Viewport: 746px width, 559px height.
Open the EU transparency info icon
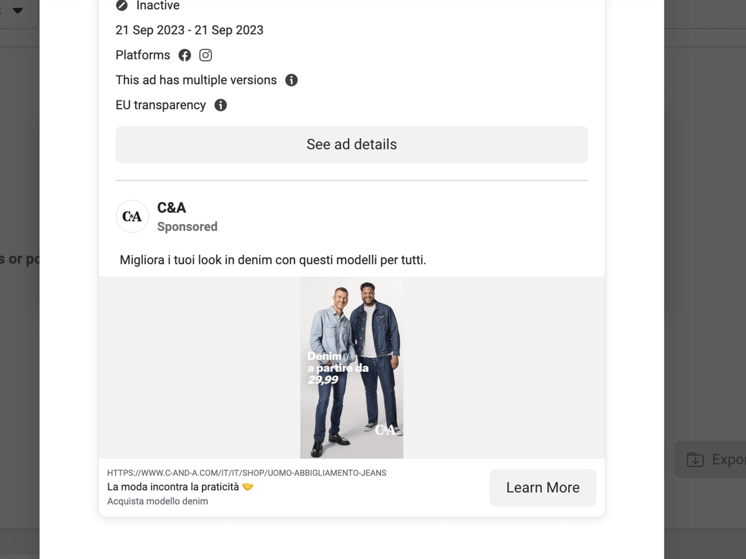coord(220,105)
